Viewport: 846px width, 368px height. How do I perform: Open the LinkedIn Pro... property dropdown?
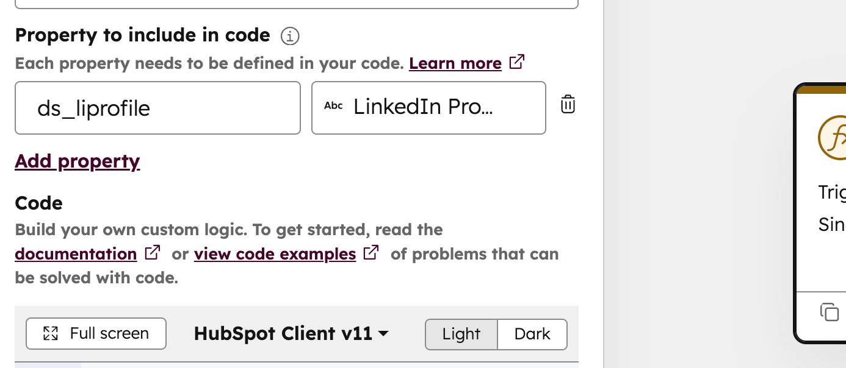point(428,108)
